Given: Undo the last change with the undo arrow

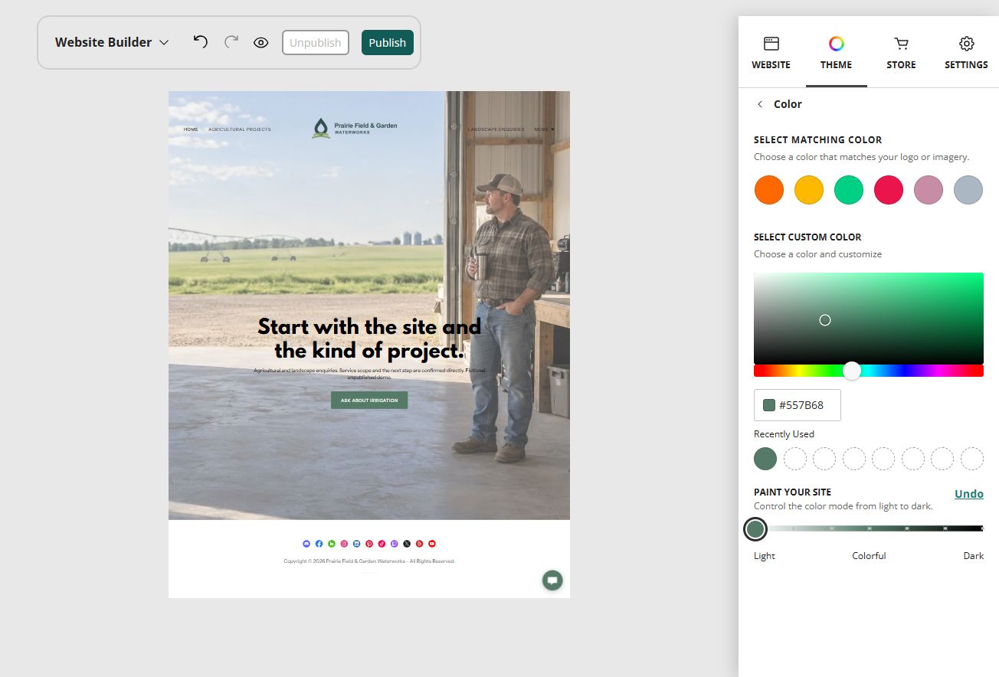Looking at the screenshot, I should [200, 42].
